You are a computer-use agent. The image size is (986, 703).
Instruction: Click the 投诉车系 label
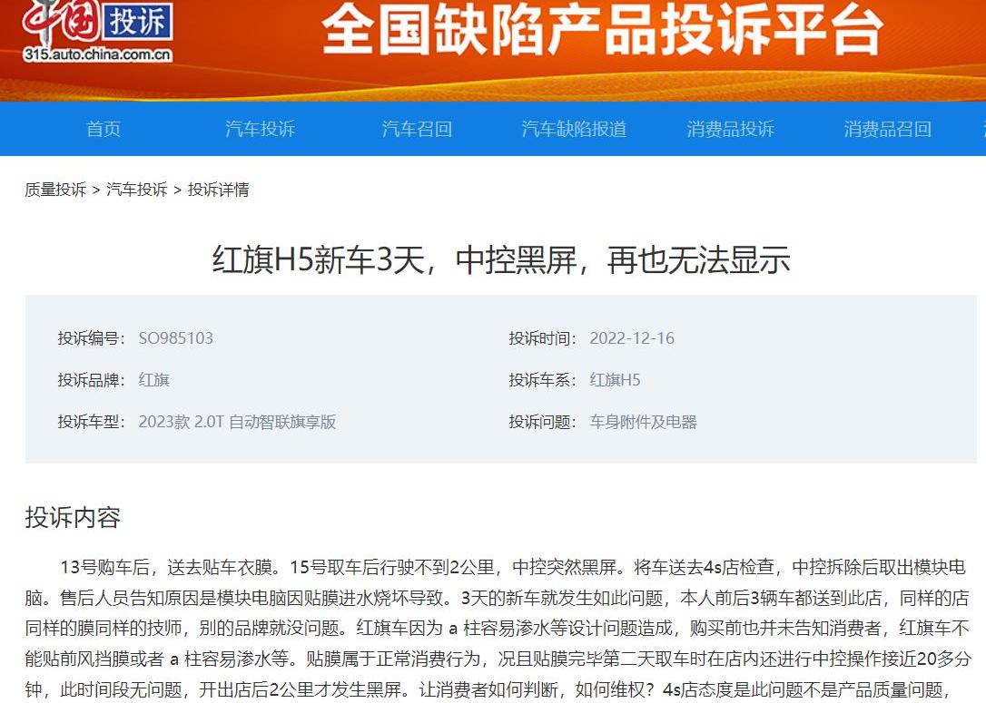542,380
